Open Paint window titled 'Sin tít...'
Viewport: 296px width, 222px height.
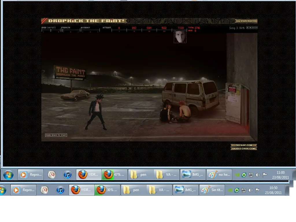pos(212,190)
